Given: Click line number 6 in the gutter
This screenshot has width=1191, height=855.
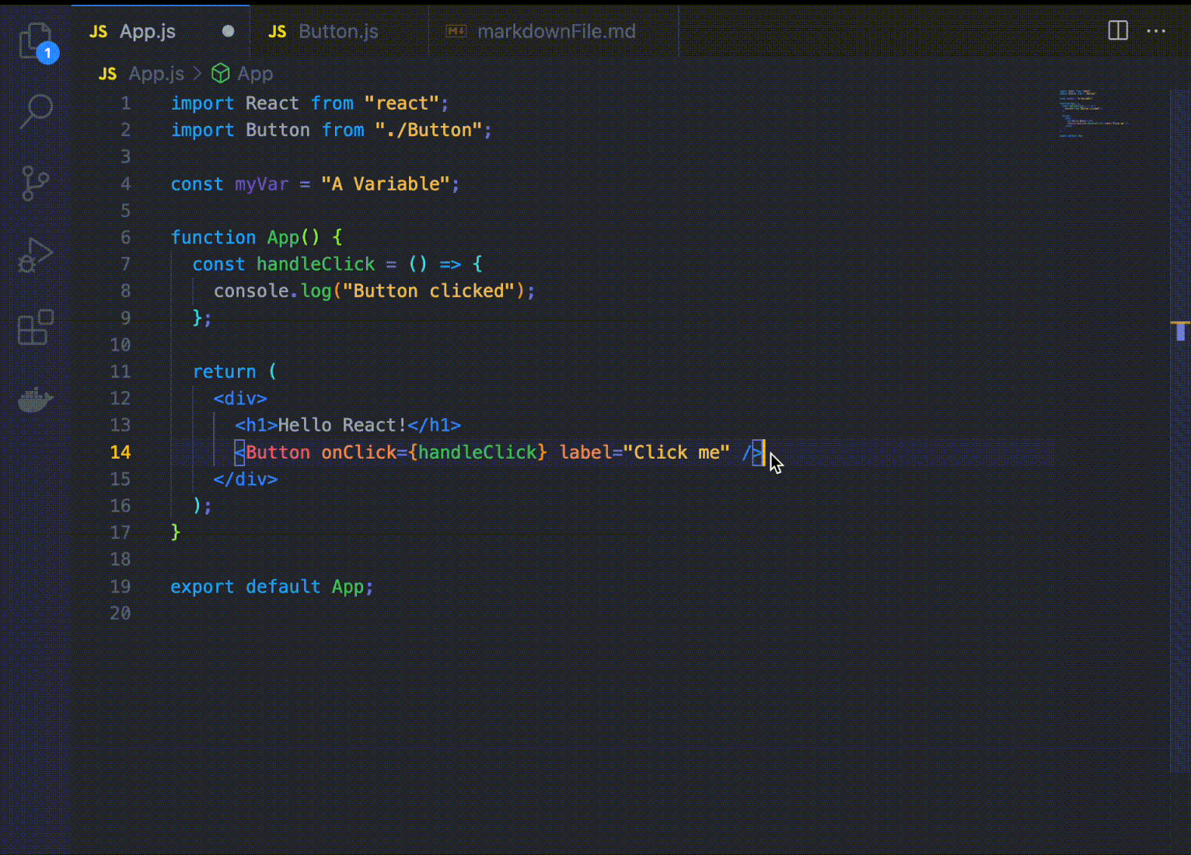Looking at the screenshot, I should [125, 238].
